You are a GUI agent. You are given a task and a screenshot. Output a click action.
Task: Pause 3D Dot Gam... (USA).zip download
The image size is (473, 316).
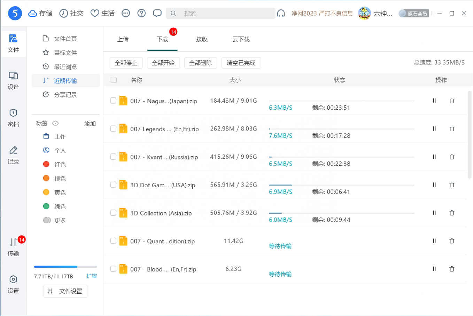[x=435, y=185]
